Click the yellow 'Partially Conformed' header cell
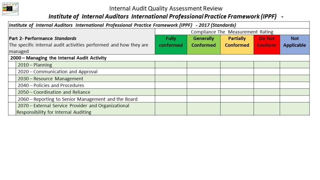 tap(237, 44)
